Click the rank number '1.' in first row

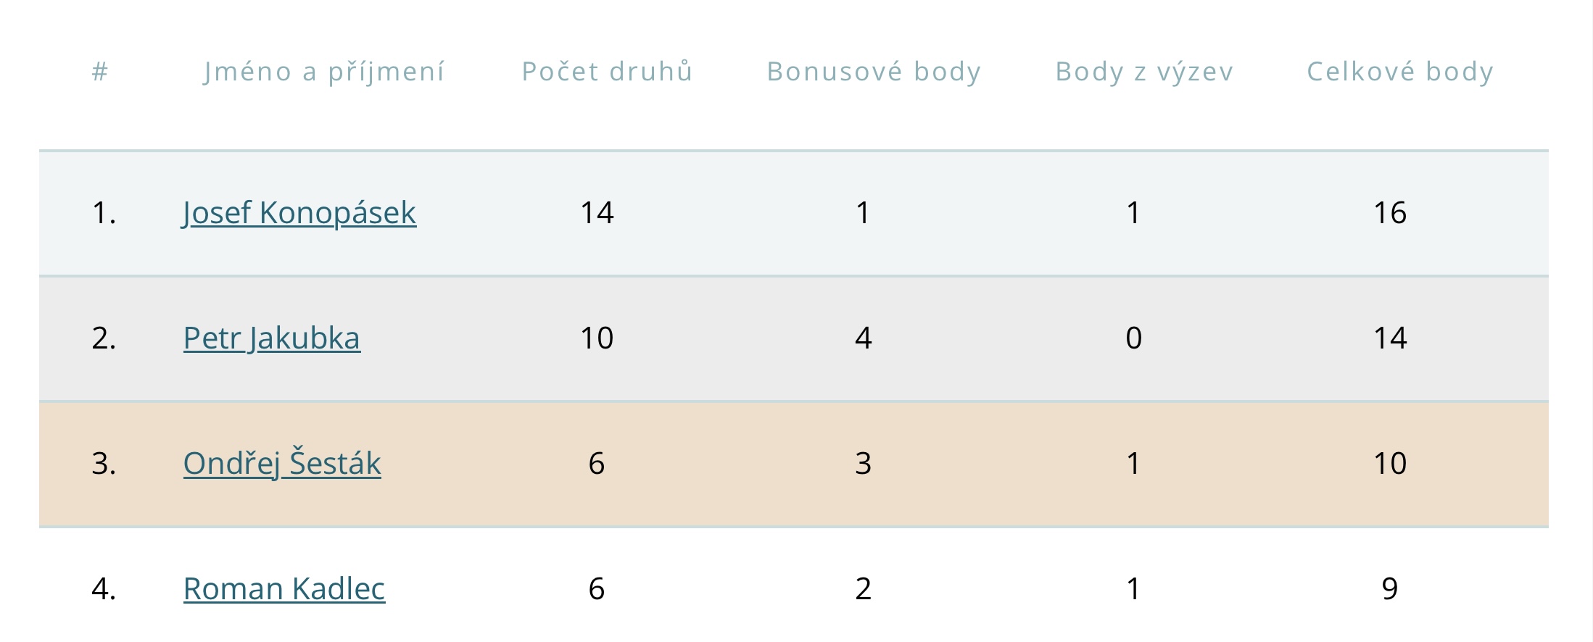pyautogui.click(x=104, y=213)
